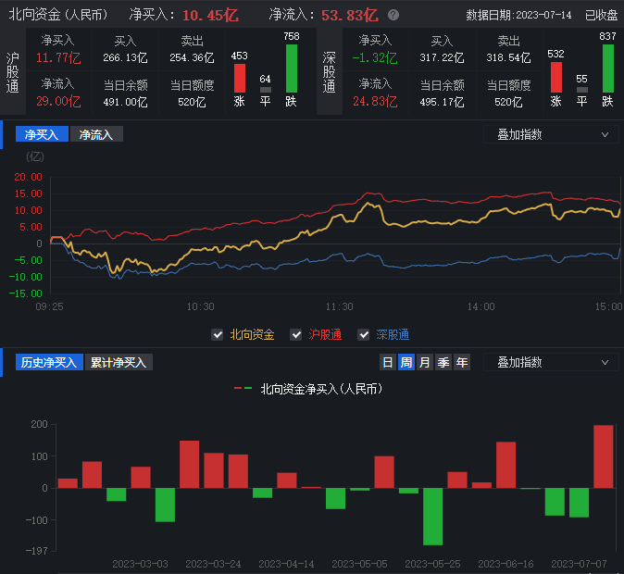Select the 年 period button

[x=461, y=362]
